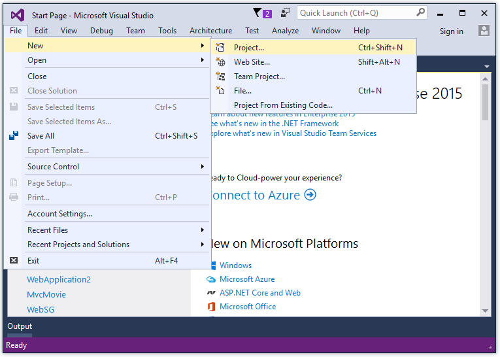Viewport: 500px width, 357px height.
Task: Click the Sign in button
Action: pos(451,31)
